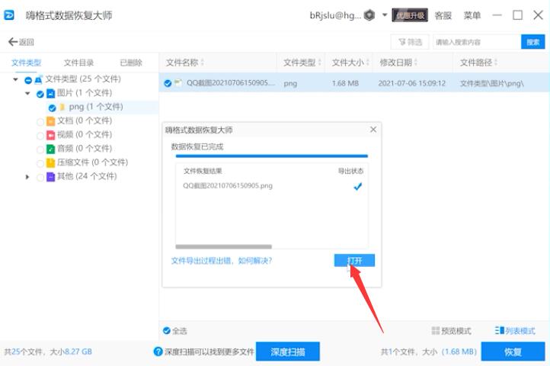Screen dimensions: 550x366
Task: Check the 视频 (0 个文件) checkbox
Action: 40,136
